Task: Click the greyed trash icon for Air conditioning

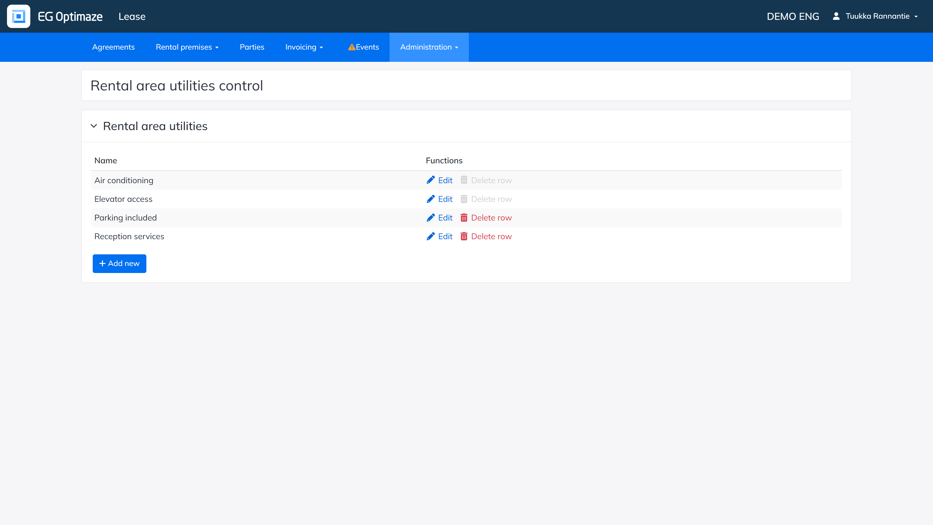Action: [x=464, y=180]
